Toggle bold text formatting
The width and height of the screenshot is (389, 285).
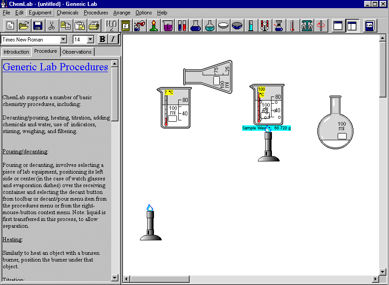[102, 39]
